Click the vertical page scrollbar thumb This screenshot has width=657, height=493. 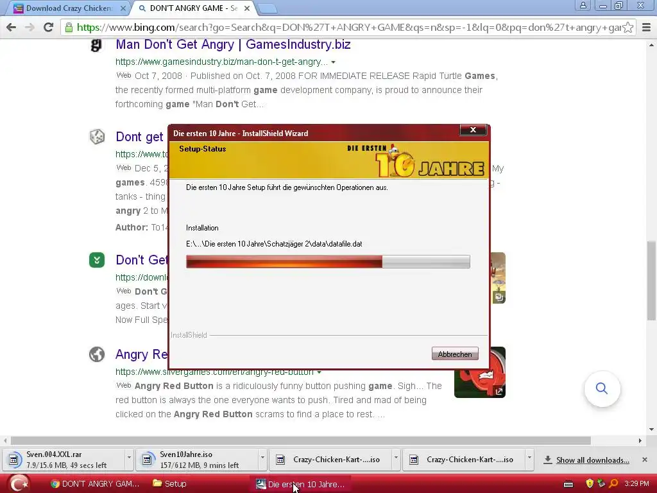(651, 281)
